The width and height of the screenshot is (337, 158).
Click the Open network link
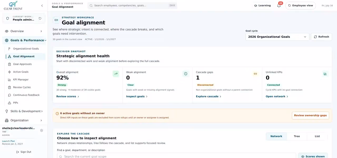(x=277, y=97)
